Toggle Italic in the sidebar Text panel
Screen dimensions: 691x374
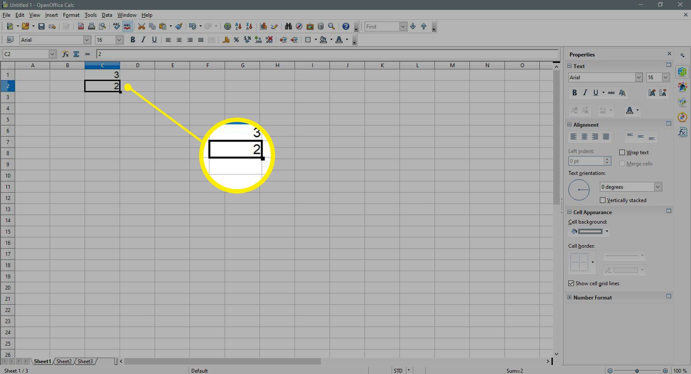pyautogui.click(x=585, y=93)
